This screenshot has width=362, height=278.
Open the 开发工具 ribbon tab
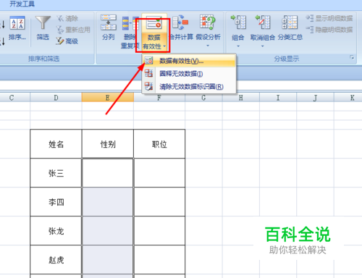pos(22,4)
